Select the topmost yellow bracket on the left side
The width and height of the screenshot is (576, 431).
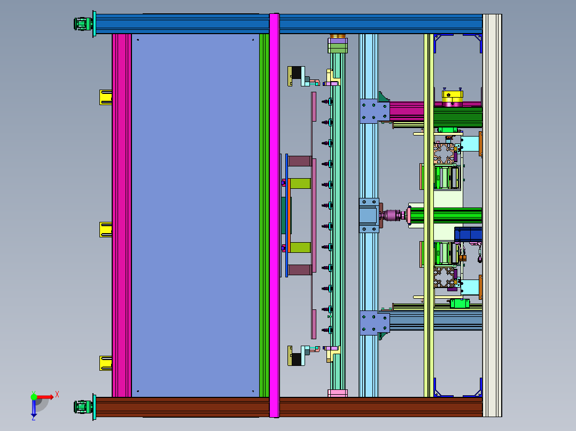pos(105,97)
